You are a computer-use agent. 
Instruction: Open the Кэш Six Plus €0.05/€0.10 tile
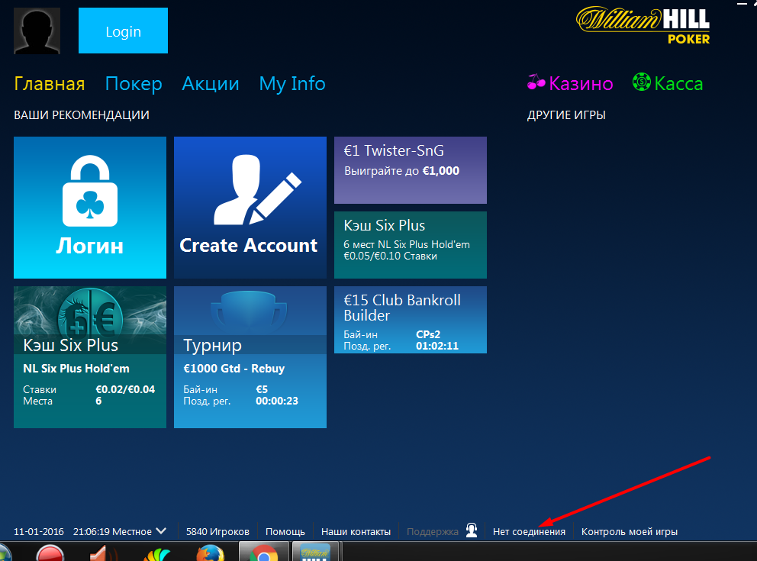click(x=411, y=245)
